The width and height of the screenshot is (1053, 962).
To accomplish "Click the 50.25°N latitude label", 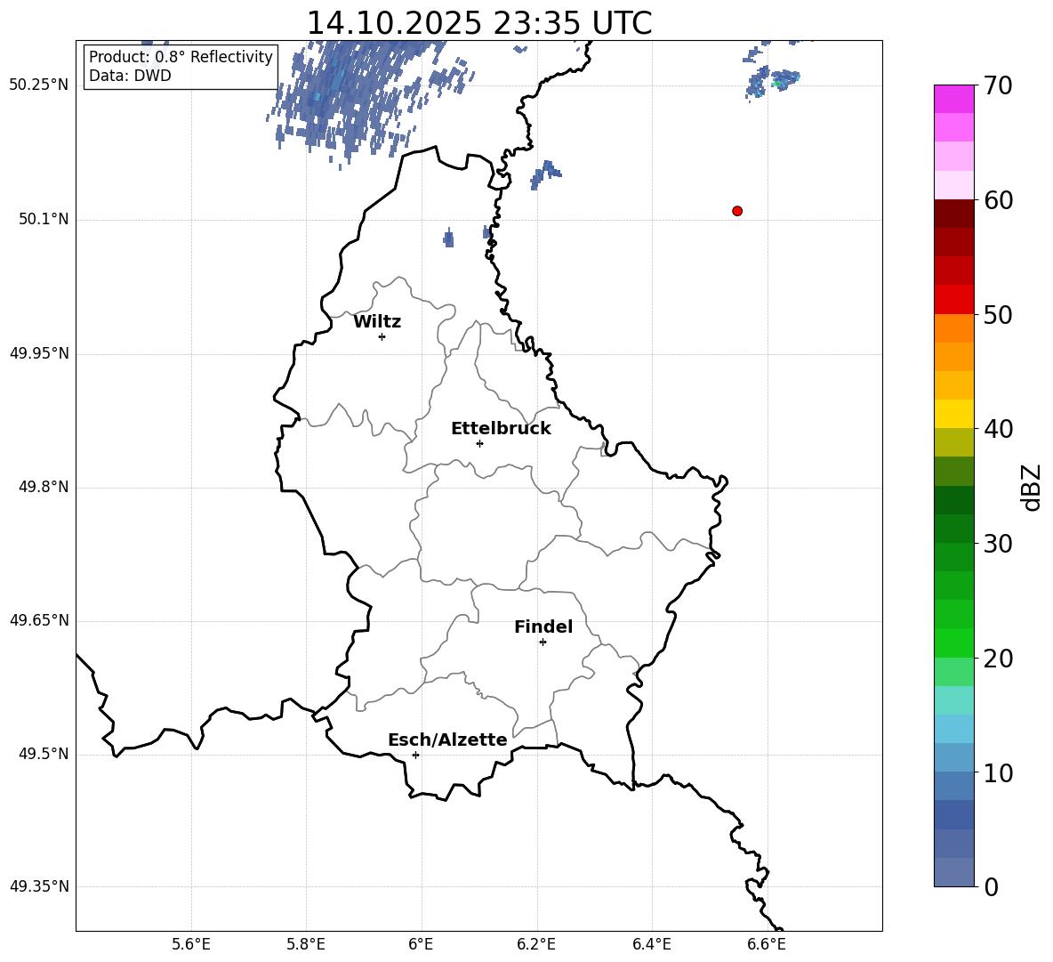I will (39, 85).
